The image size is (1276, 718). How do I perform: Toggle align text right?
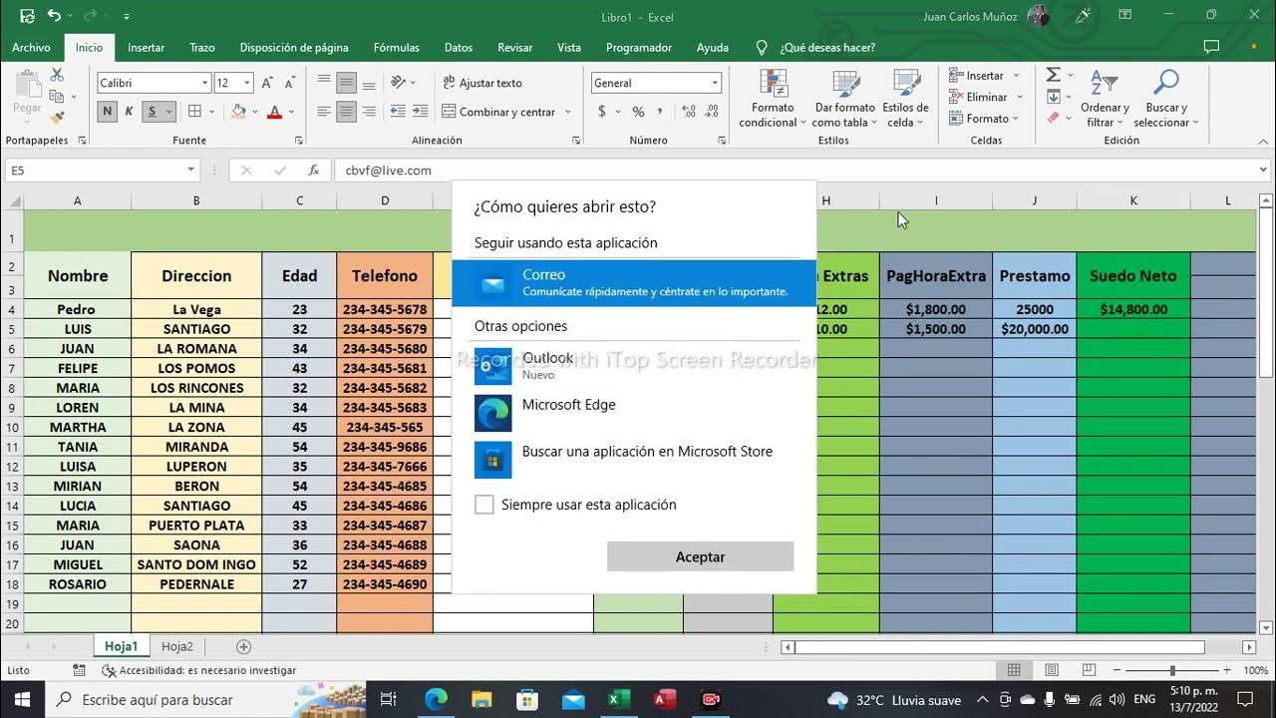(369, 112)
